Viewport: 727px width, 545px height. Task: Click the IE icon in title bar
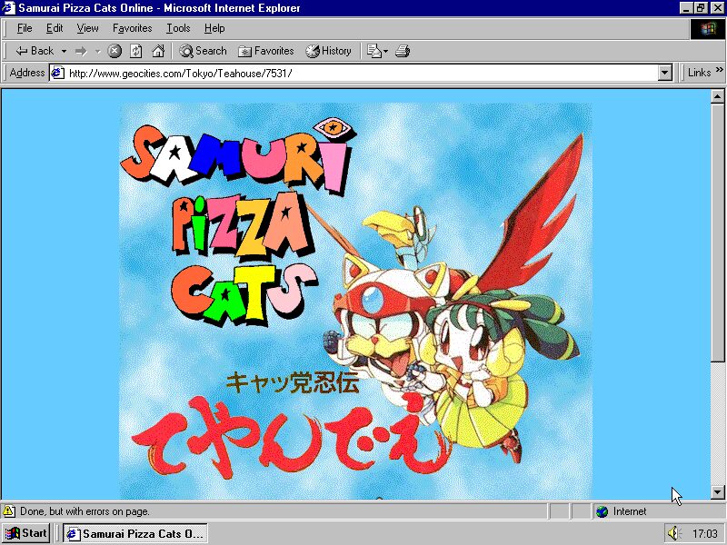pyautogui.click(x=9, y=8)
